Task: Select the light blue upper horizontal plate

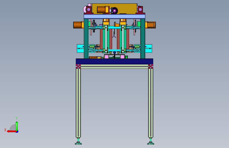Action: [x=114, y=16]
